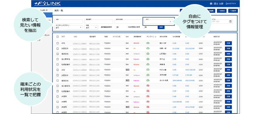Click online cloud icon for IMEI 123451111100002
The height and width of the screenshot is (114, 271).
point(148,49)
